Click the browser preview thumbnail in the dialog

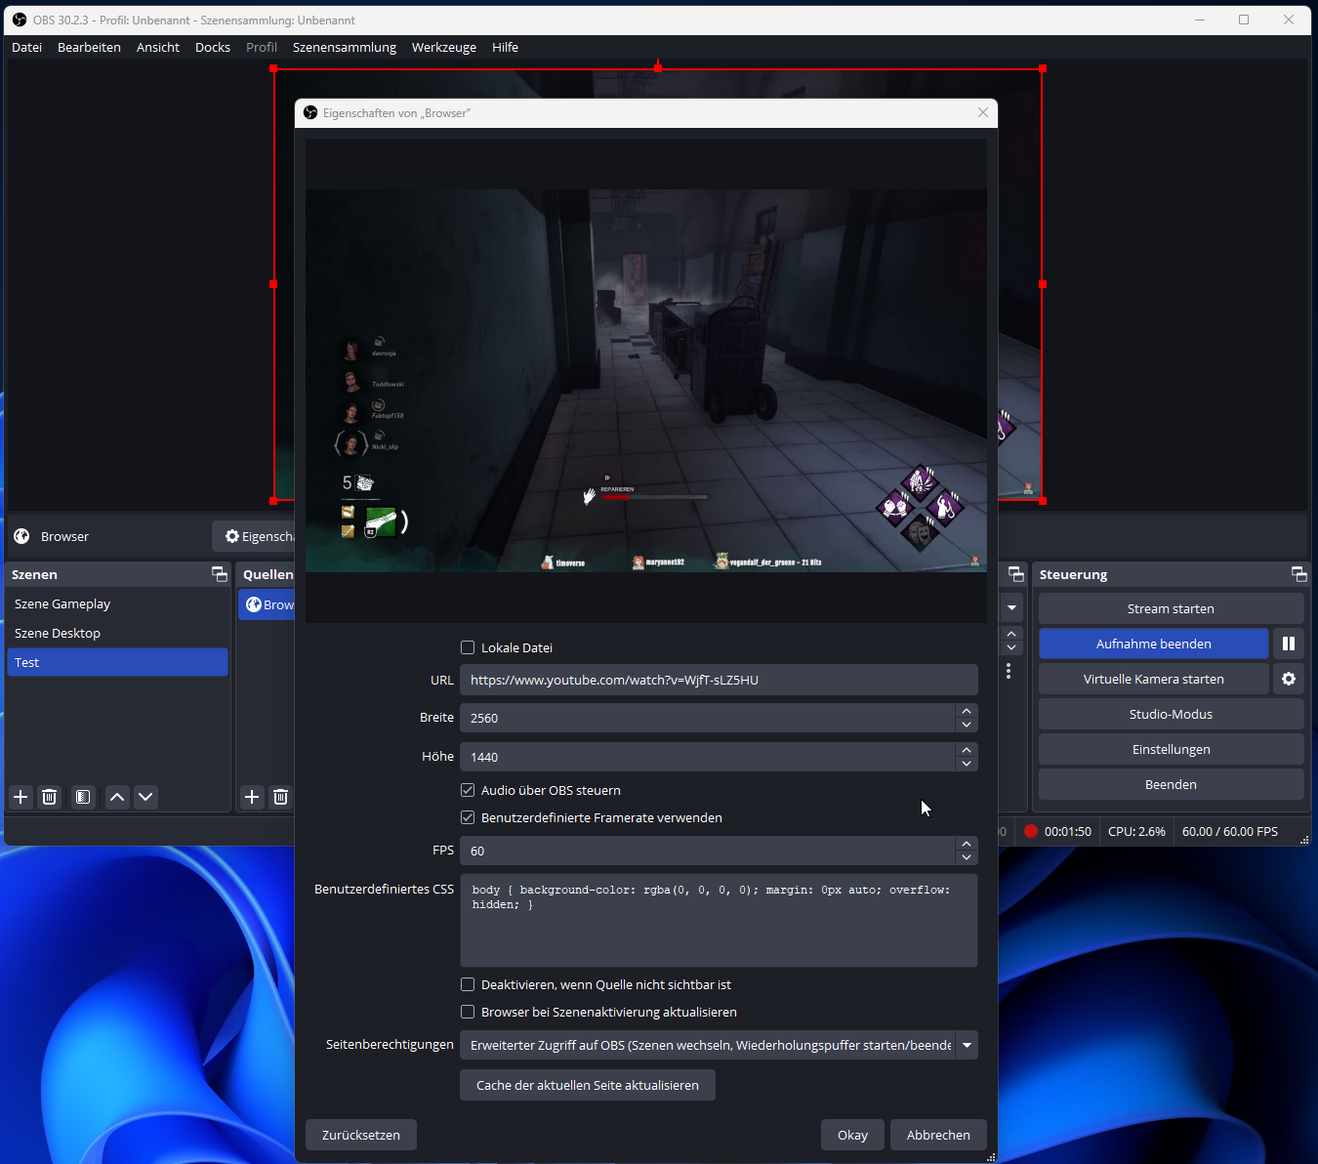(x=646, y=380)
